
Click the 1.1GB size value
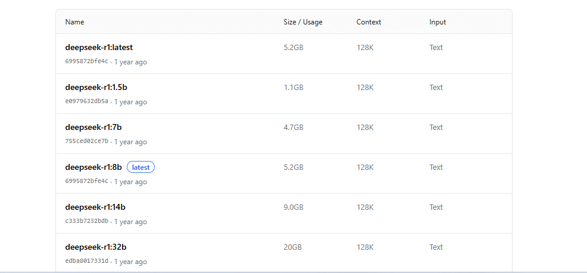(x=293, y=88)
